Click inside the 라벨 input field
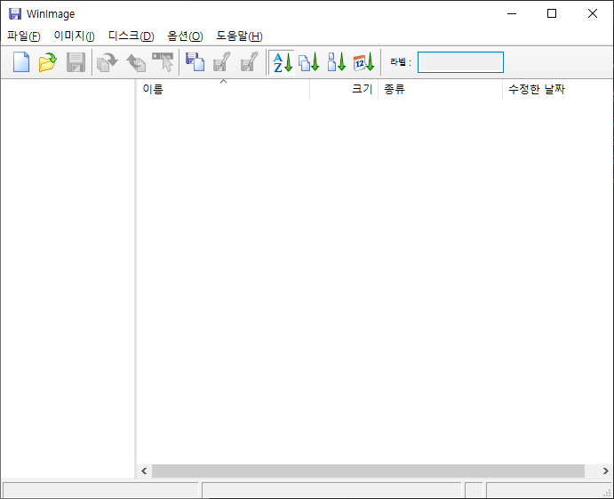614x499 pixels. pyautogui.click(x=460, y=62)
